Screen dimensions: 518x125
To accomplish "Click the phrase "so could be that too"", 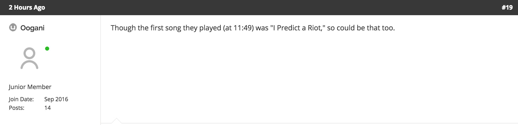I will pyautogui.click(x=361, y=28).
